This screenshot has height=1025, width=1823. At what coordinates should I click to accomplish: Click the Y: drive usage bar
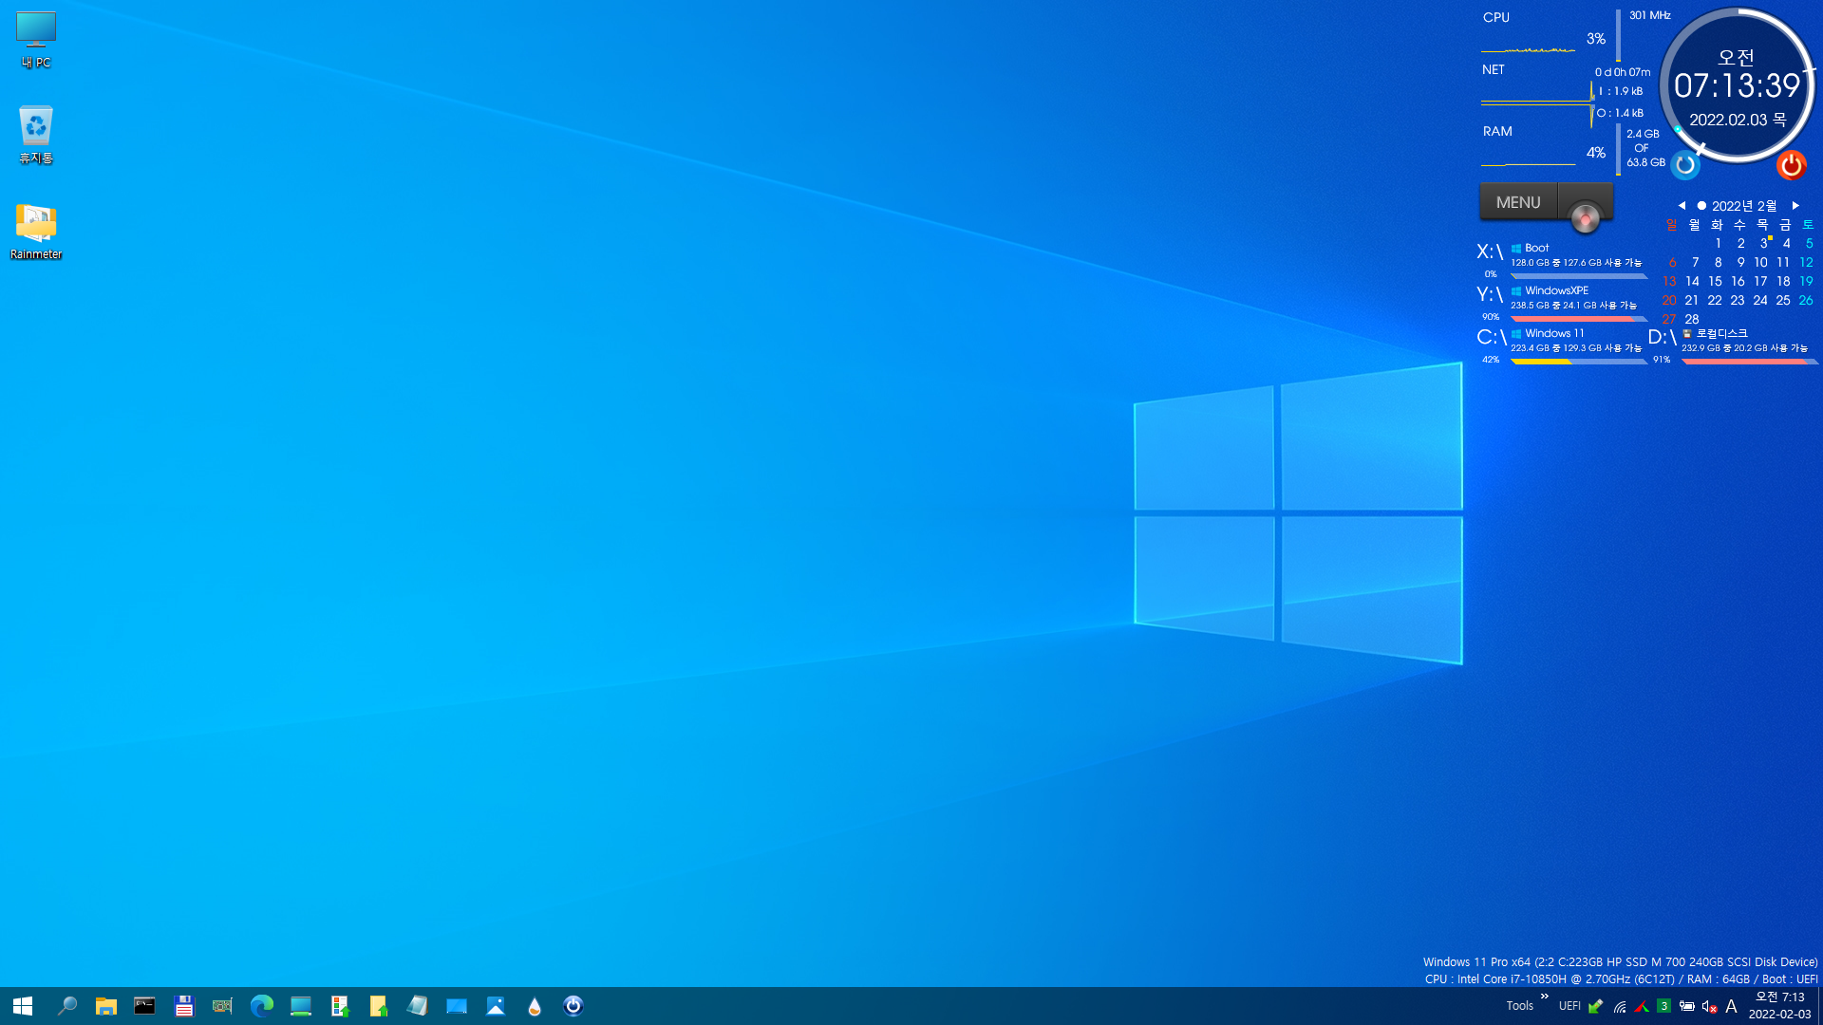point(1578,319)
